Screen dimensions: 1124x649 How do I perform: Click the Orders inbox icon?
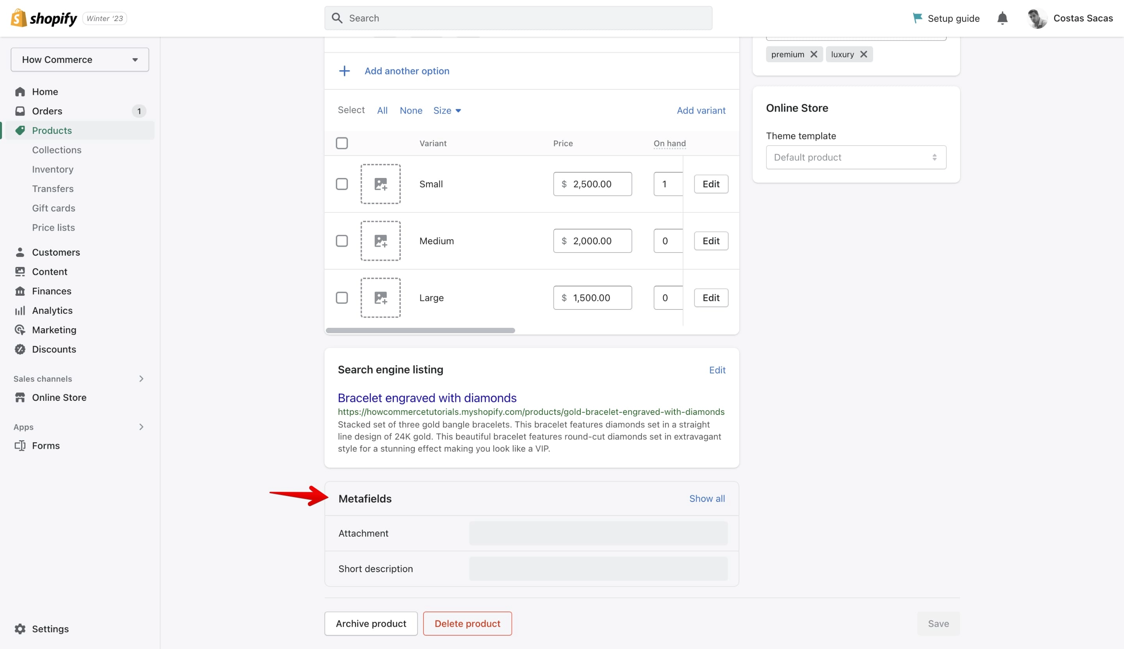pos(20,111)
